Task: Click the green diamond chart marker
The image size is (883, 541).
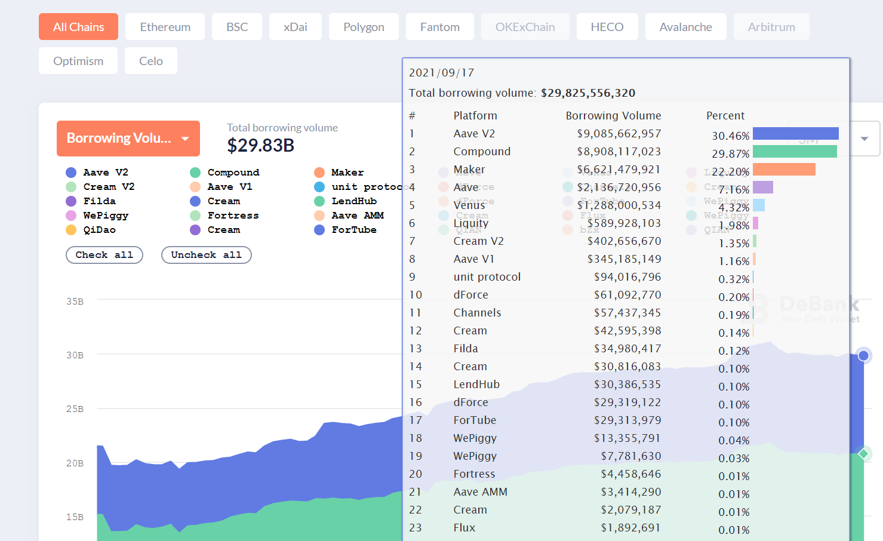Action: (863, 454)
